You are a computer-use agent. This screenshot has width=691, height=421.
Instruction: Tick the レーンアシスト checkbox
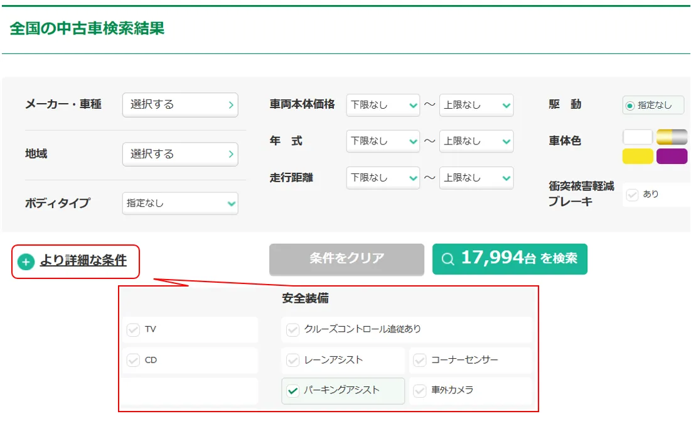[292, 361]
